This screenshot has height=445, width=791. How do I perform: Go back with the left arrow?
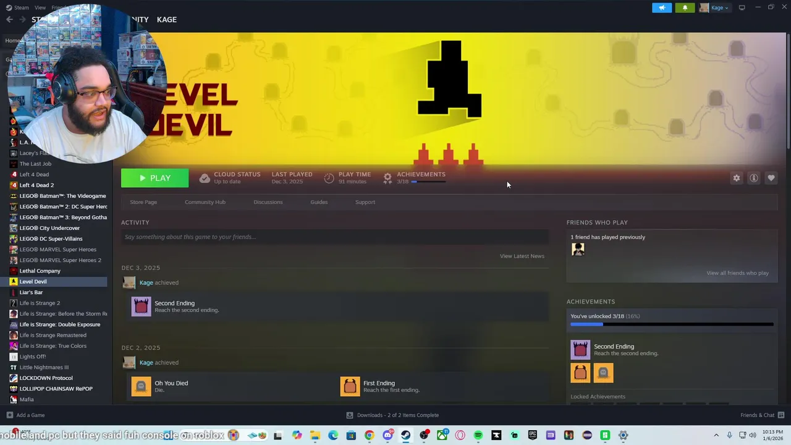pyautogui.click(x=9, y=20)
